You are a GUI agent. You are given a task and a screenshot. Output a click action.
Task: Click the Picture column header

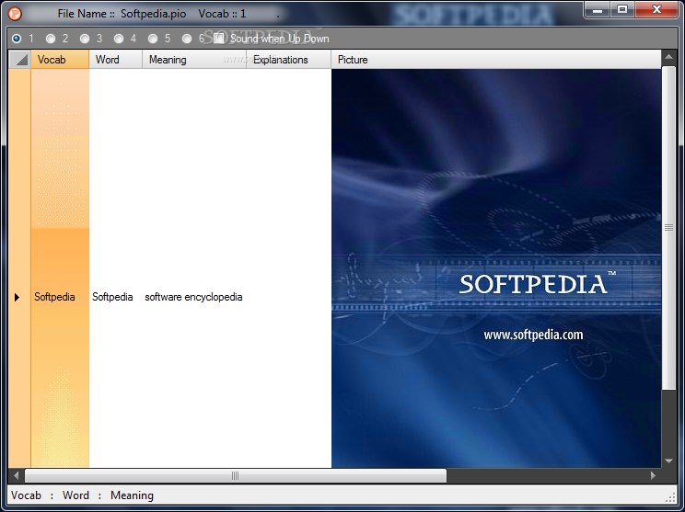click(496, 60)
